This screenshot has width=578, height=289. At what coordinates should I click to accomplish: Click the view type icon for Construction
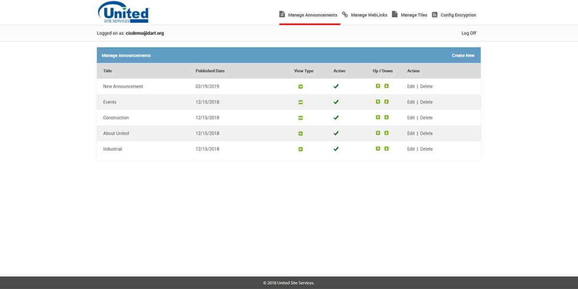tap(300, 118)
